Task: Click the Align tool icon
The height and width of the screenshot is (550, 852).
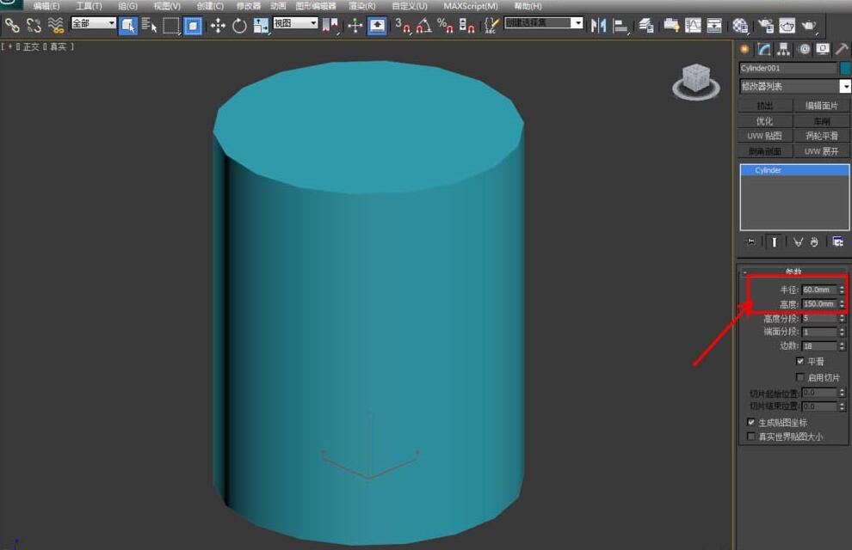Action: click(x=620, y=26)
